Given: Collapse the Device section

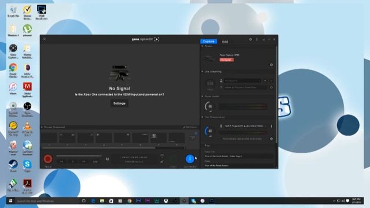Looking at the screenshot, I should pos(202,46).
